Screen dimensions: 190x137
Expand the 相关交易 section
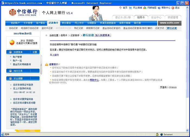pyautogui.click(x=11, y=71)
